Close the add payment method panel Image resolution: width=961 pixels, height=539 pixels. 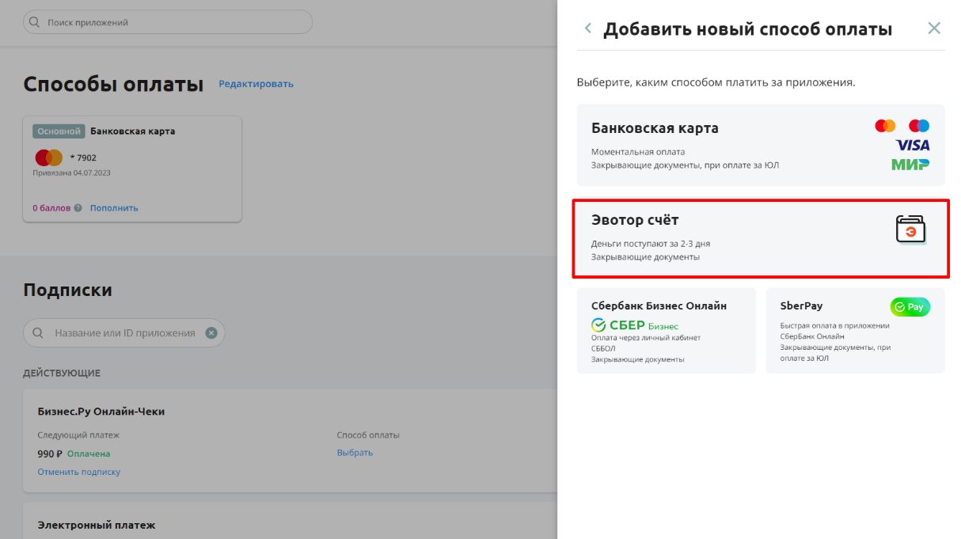[934, 28]
